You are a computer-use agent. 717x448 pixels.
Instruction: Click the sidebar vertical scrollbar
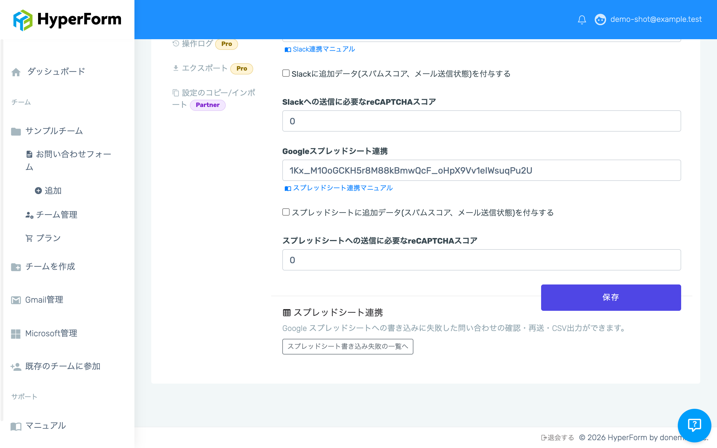(2, 230)
